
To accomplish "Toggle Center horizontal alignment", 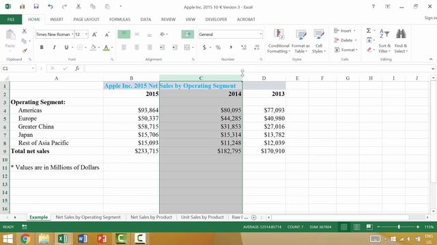I will (x=137, y=48).
